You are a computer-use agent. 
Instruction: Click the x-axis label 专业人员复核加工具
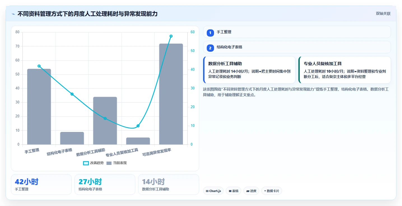122,153
